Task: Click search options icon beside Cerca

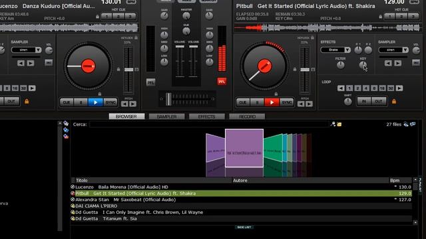Action: [333, 124]
